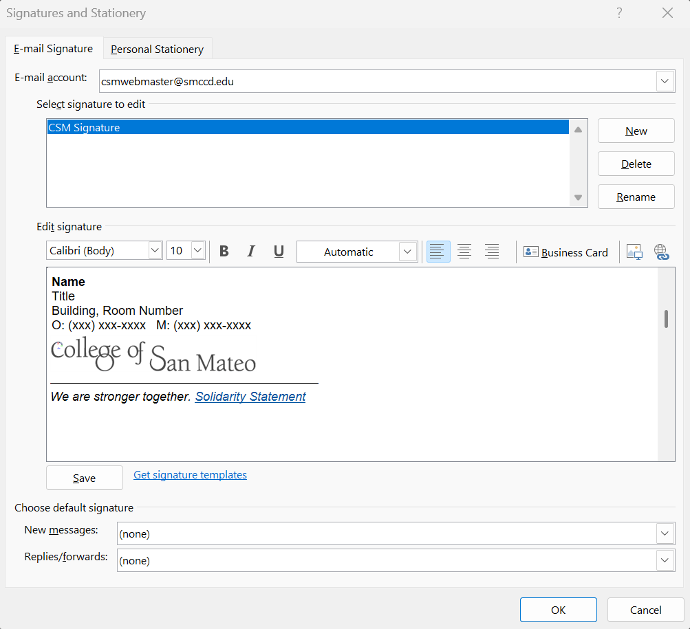Open the Automatic font color dropdown
Screen dimensions: 690x629
coord(409,252)
